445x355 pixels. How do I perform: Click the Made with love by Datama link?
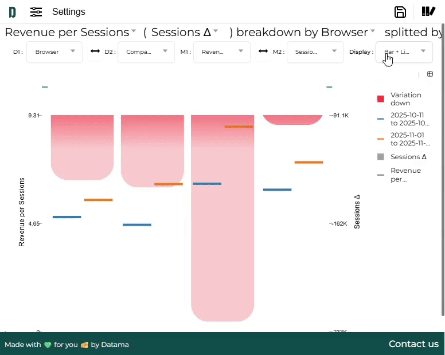click(67, 345)
